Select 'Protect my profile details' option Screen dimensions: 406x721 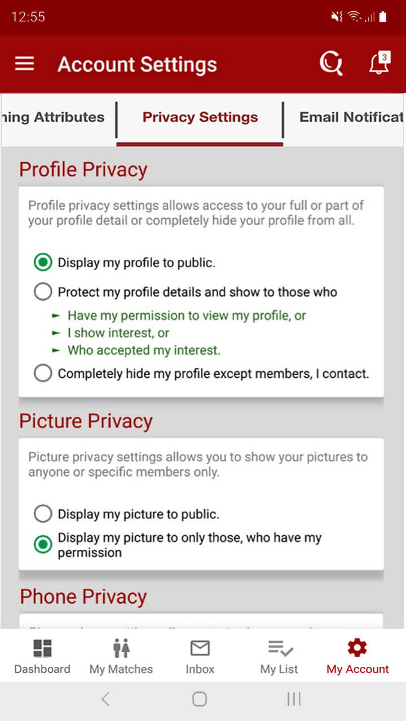click(x=43, y=292)
